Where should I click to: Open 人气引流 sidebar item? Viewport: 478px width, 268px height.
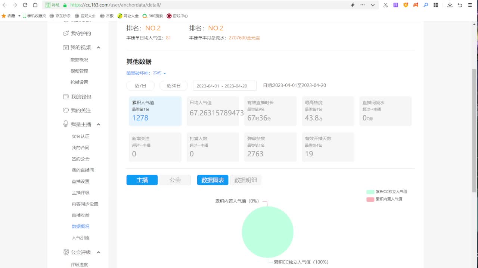point(81,238)
